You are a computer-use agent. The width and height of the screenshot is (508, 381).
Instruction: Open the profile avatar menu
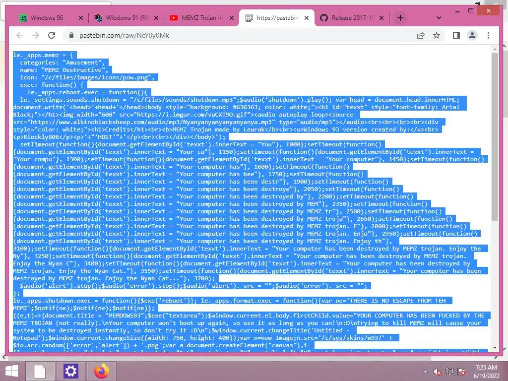[472, 35]
